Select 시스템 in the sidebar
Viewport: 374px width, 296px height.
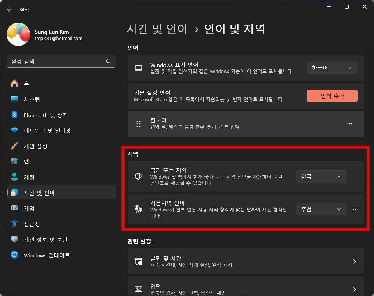pyautogui.click(x=32, y=99)
